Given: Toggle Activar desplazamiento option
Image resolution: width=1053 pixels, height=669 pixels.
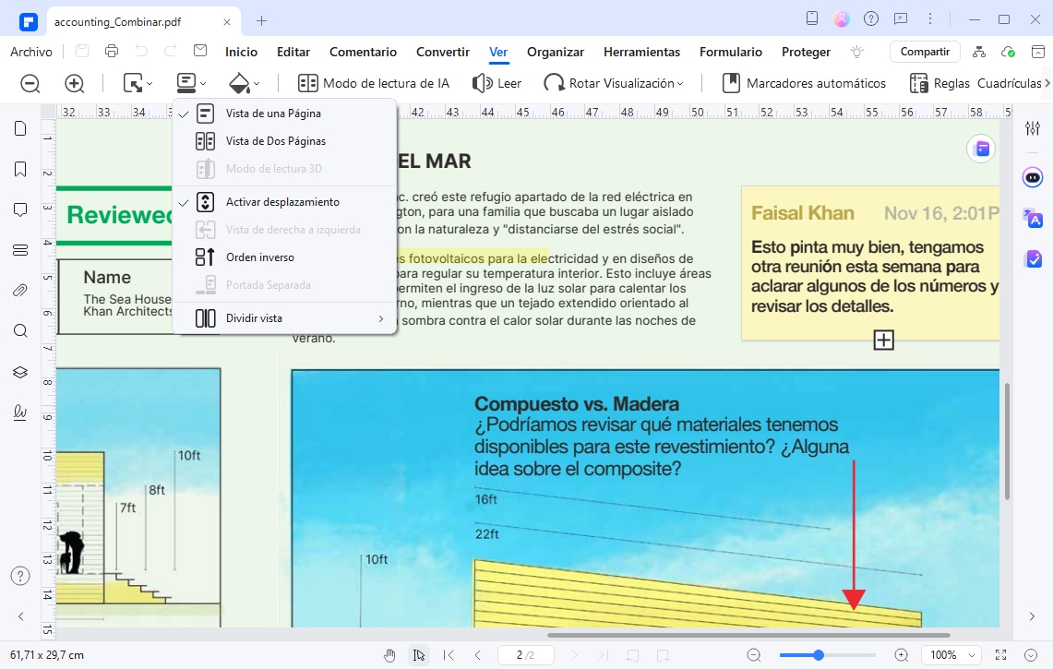Looking at the screenshot, I should 284,202.
